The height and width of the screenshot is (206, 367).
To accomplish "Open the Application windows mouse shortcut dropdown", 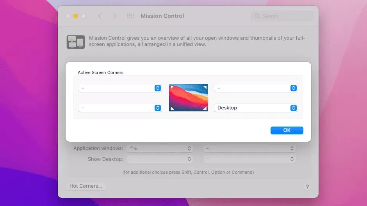I will coord(249,148).
